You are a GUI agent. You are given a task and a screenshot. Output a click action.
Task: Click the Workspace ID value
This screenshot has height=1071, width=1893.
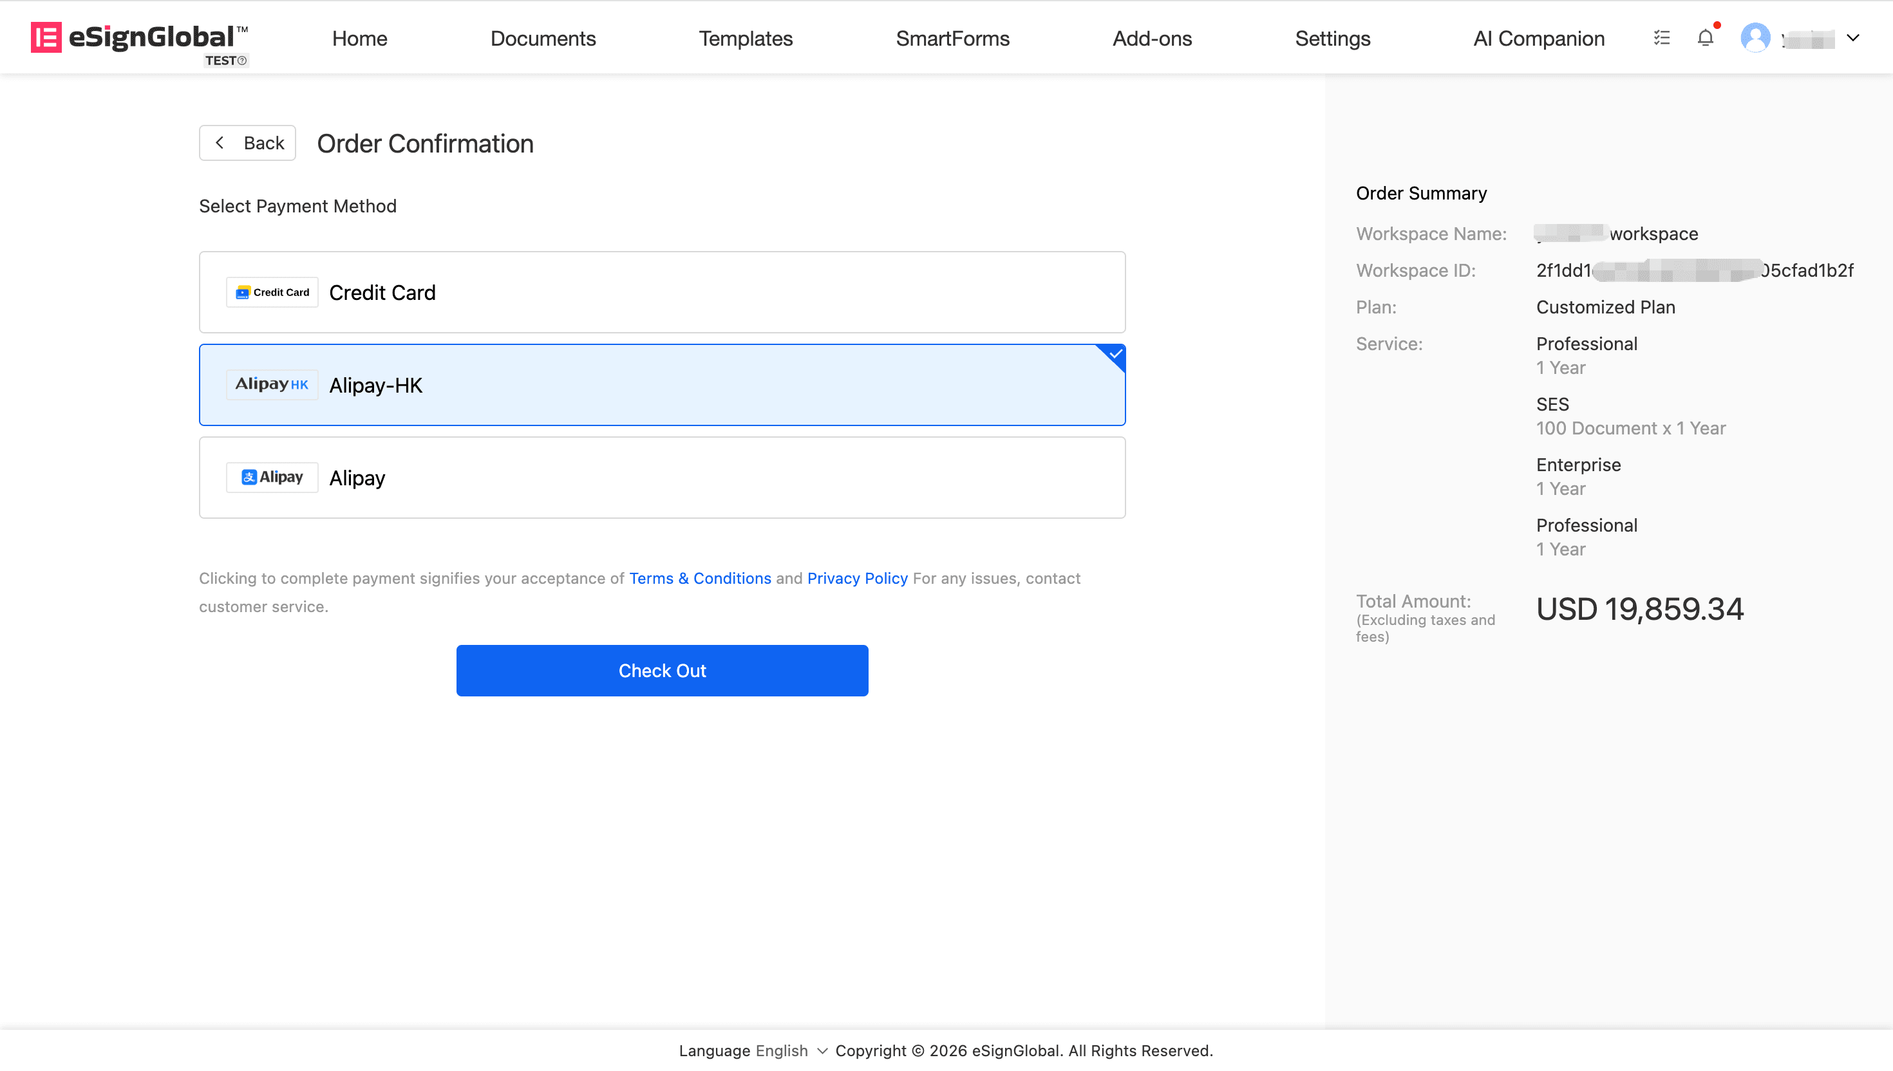(1695, 271)
